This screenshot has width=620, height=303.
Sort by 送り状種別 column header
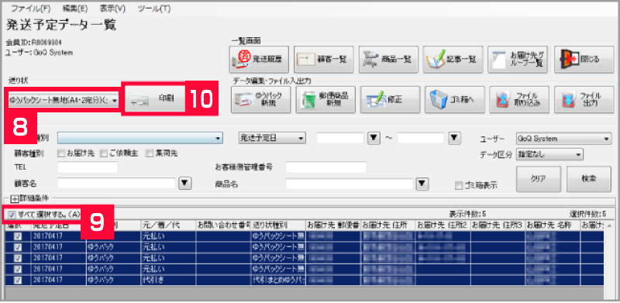point(278,226)
